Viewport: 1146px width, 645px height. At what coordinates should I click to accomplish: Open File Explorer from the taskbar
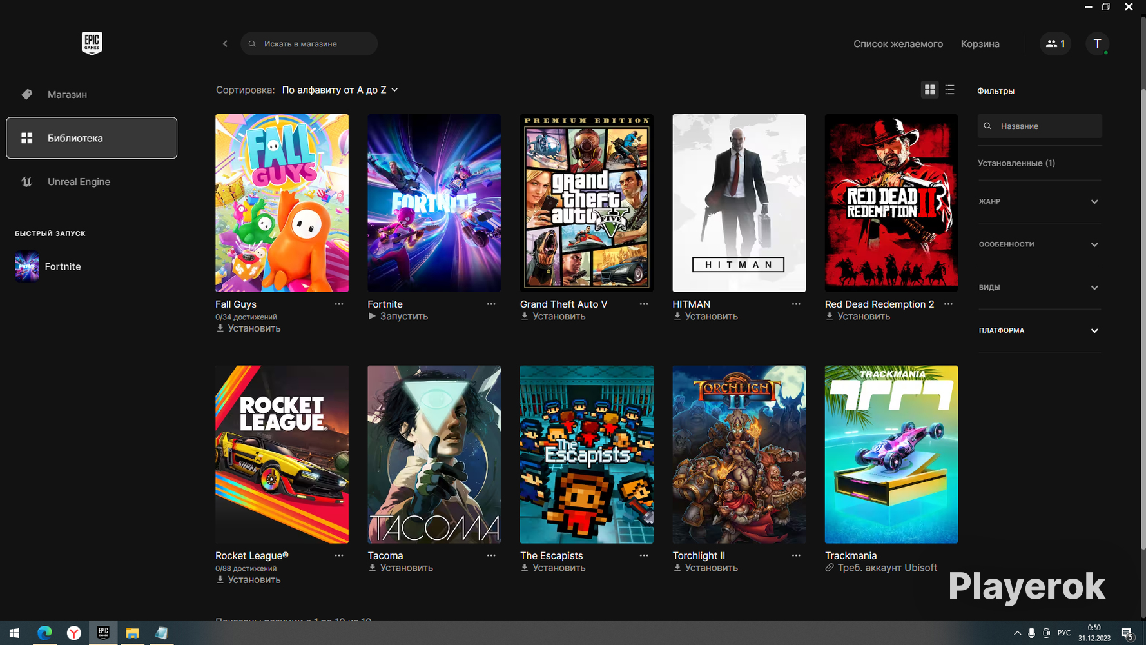pyautogui.click(x=132, y=633)
